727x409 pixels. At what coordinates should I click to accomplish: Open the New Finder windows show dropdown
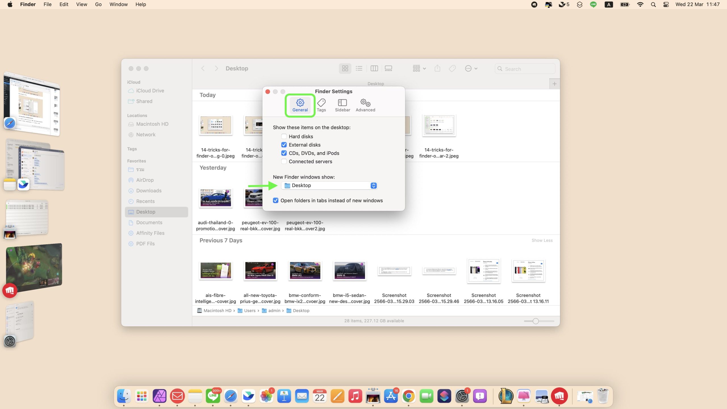[329, 185]
